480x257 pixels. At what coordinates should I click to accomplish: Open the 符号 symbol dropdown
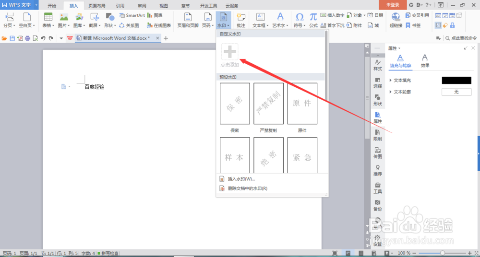coord(300,21)
